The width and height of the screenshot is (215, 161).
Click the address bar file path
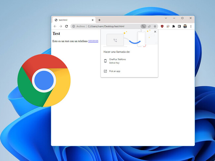tap(106, 26)
